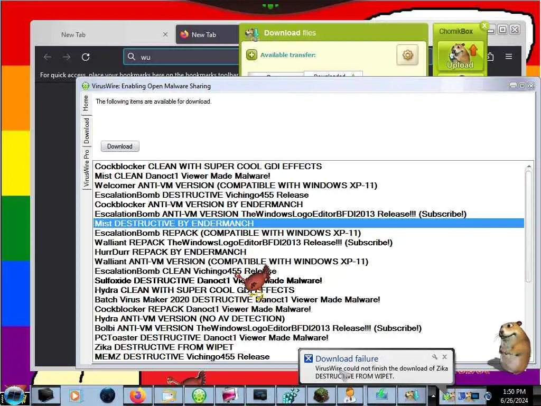Open the dark screen taskbar icon
The height and width of the screenshot is (406, 541).
point(260,395)
